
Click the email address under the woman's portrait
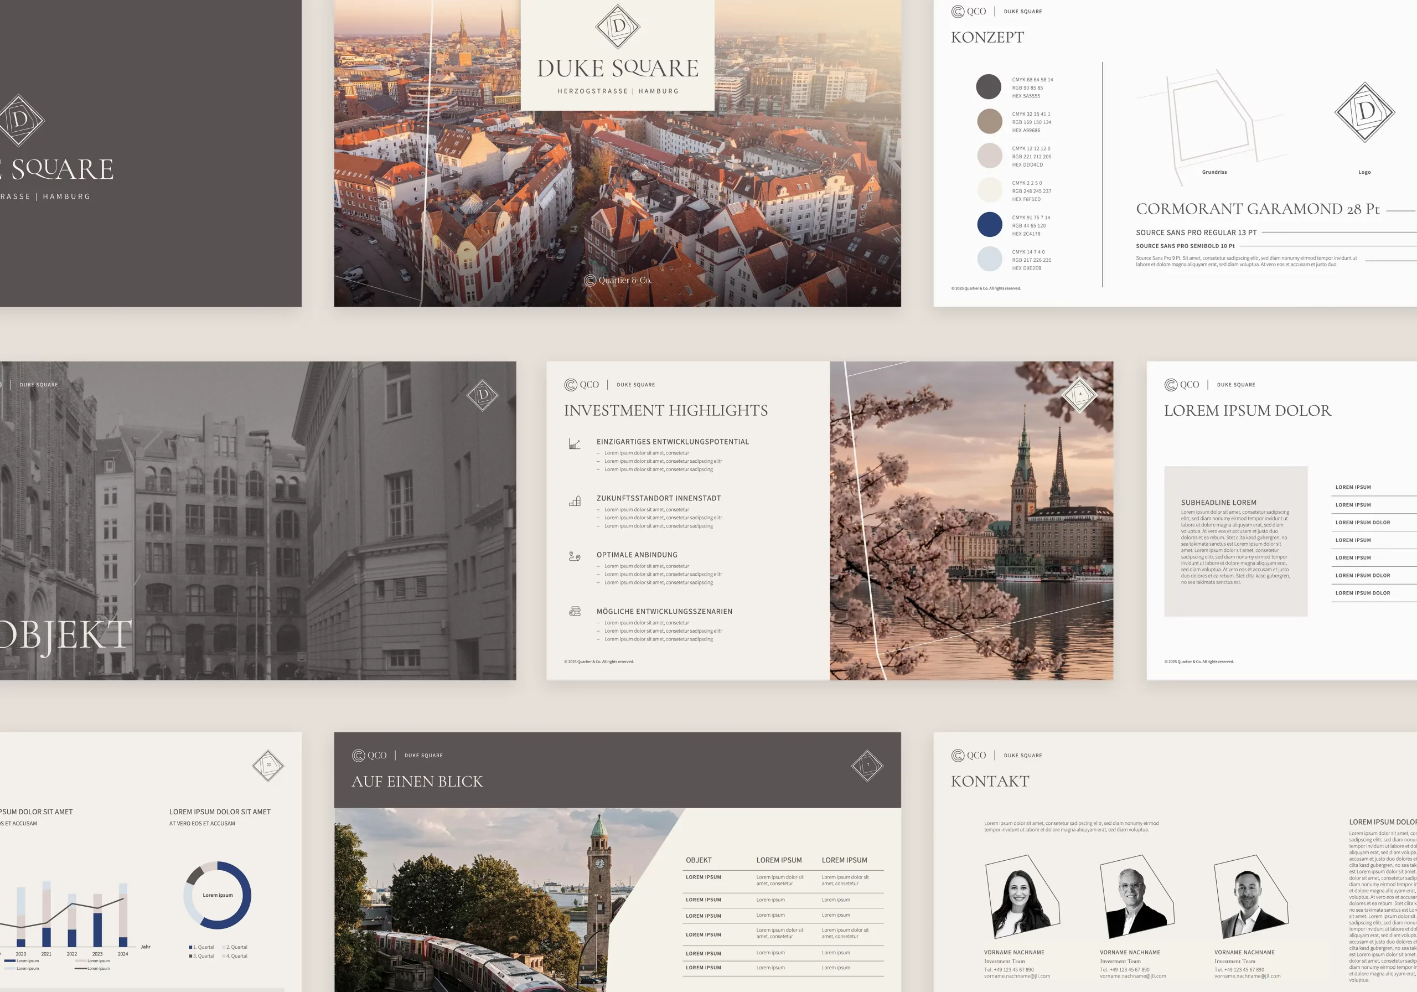pyautogui.click(x=1016, y=976)
